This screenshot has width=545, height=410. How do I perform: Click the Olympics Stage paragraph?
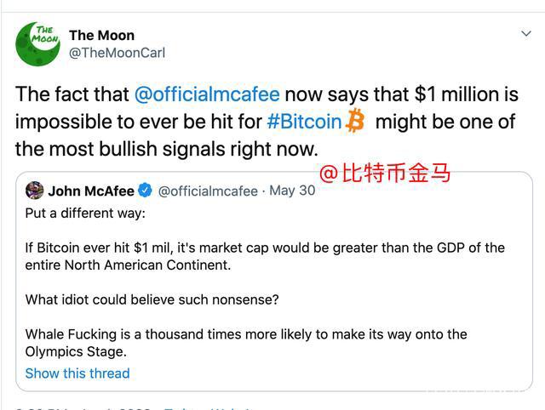click(x=246, y=343)
